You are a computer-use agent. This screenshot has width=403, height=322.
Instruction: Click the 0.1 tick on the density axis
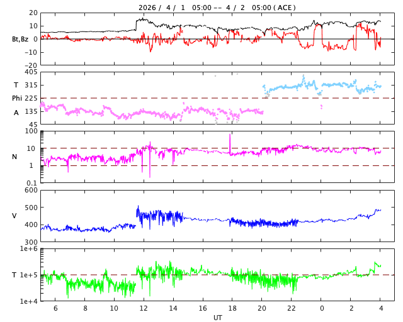[32, 183]
